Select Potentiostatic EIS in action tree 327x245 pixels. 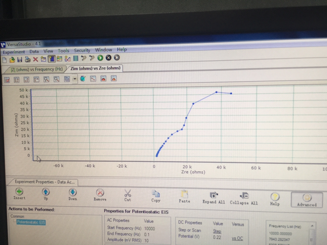31,223
